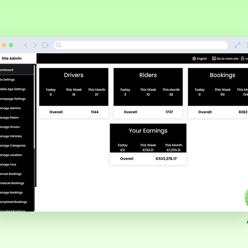Click the Riders card heading
Screen dimensions: 248x248
[x=148, y=75]
